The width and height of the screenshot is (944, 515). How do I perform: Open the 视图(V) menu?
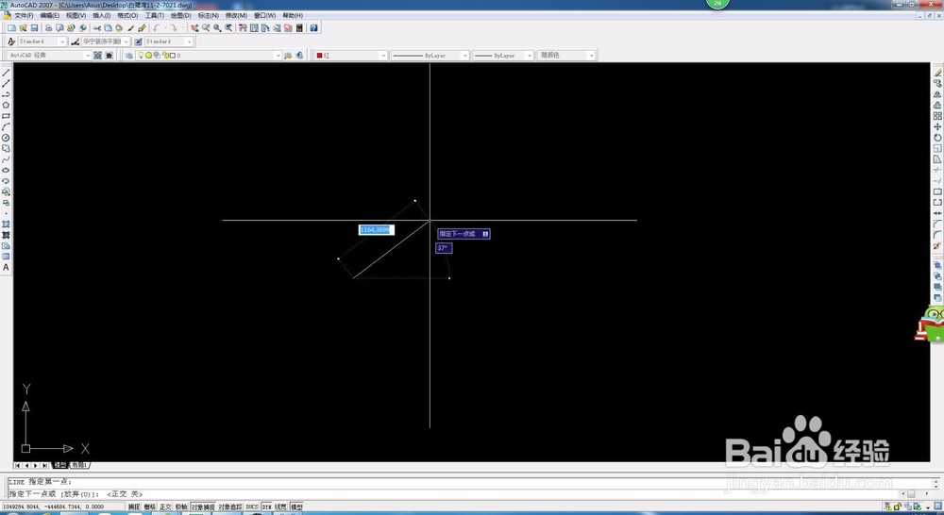[76, 16]
